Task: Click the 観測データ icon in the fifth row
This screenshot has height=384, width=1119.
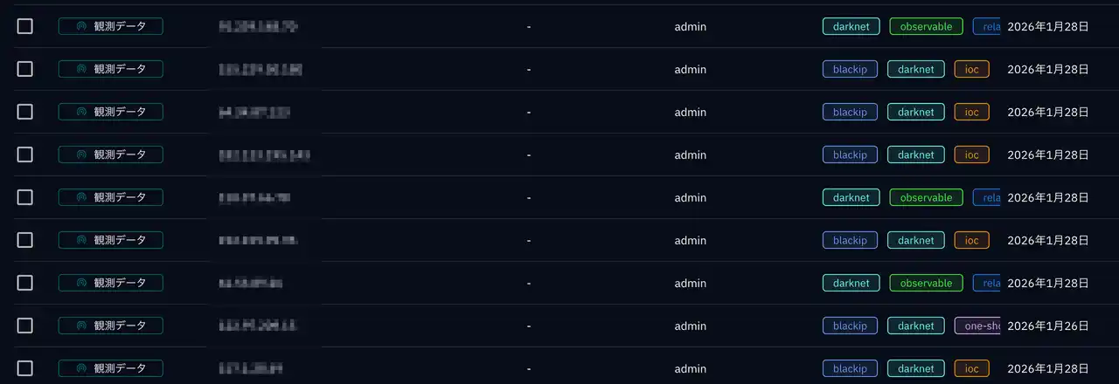Action: pos(82,197)
